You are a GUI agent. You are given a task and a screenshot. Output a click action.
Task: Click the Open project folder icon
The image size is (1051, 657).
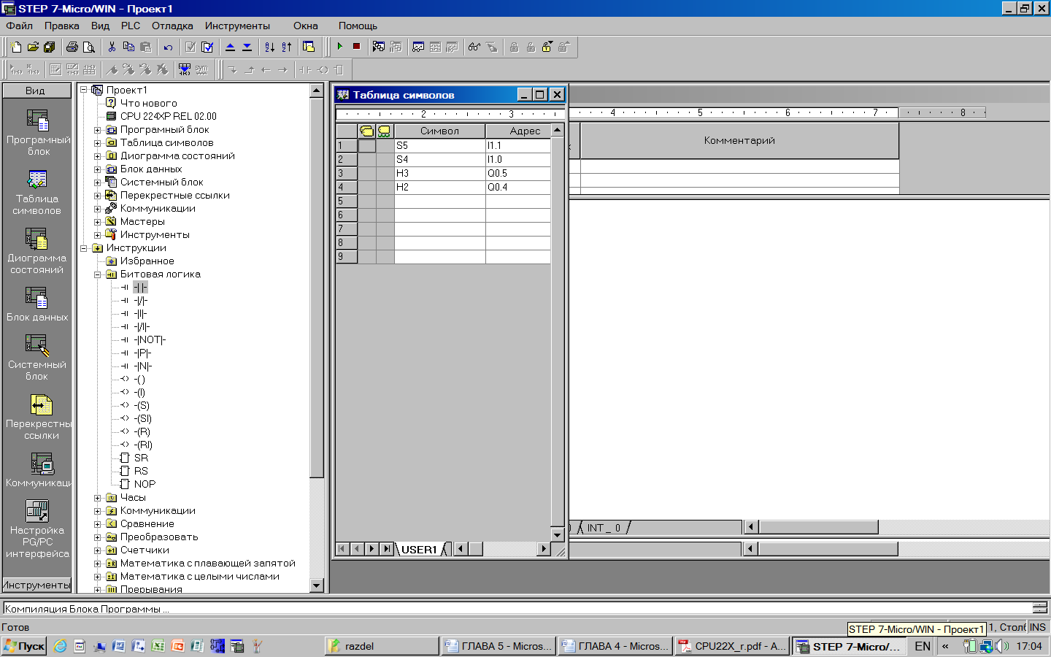click(x=33, y=47)
